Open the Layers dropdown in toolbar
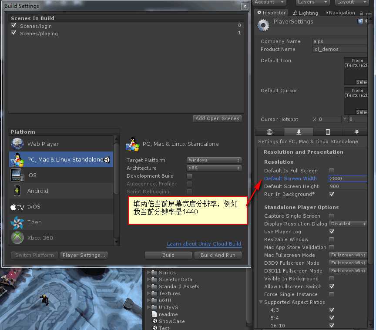This screenshot has width=376, height=330. click(312, 2)
